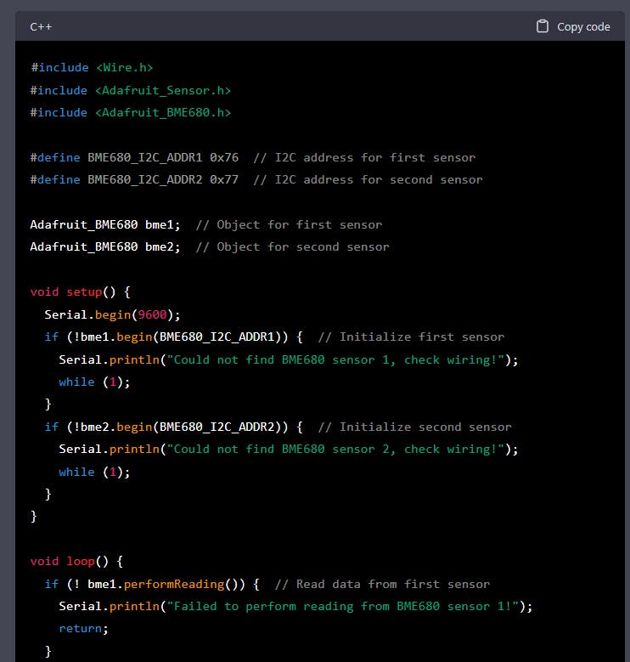
Task: Click the bme1.performReading call
Action: [166, 584]
